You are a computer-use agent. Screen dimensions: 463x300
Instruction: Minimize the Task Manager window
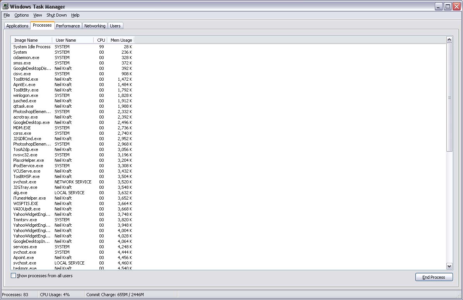(x=439, y=7)
